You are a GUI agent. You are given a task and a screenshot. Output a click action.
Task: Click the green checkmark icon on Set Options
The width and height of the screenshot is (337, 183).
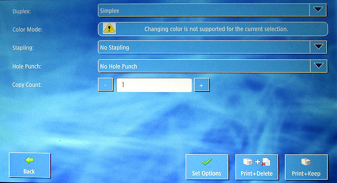click(206, 162)
